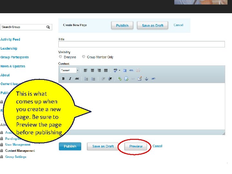The image size is (232, 174).
Task: Select the Everyone visibility radio button
Action: [60, 57]
